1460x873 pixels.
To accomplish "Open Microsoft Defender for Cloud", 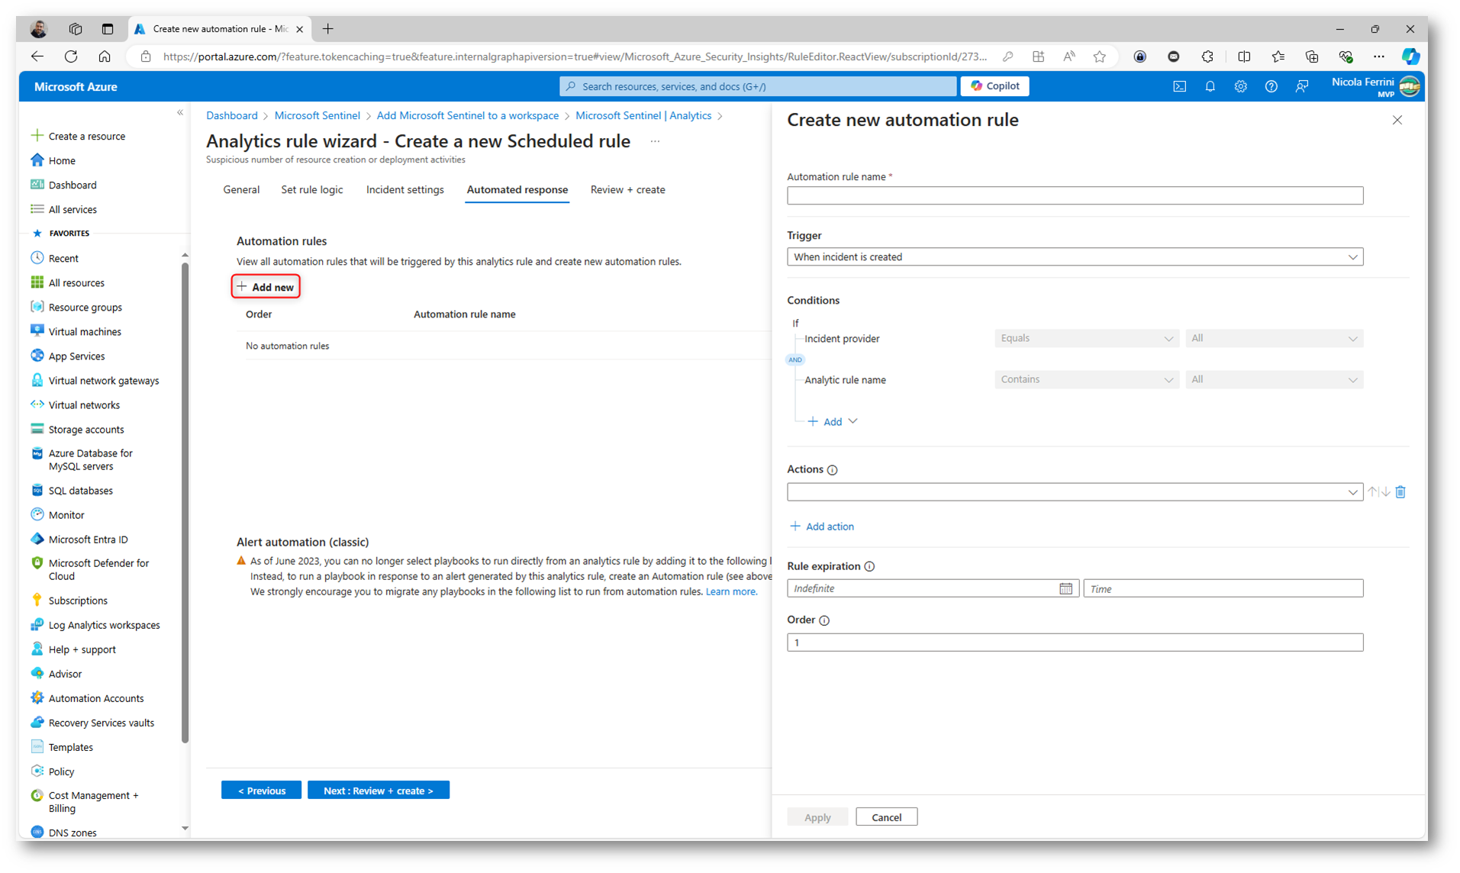I will tap(98, 569).
